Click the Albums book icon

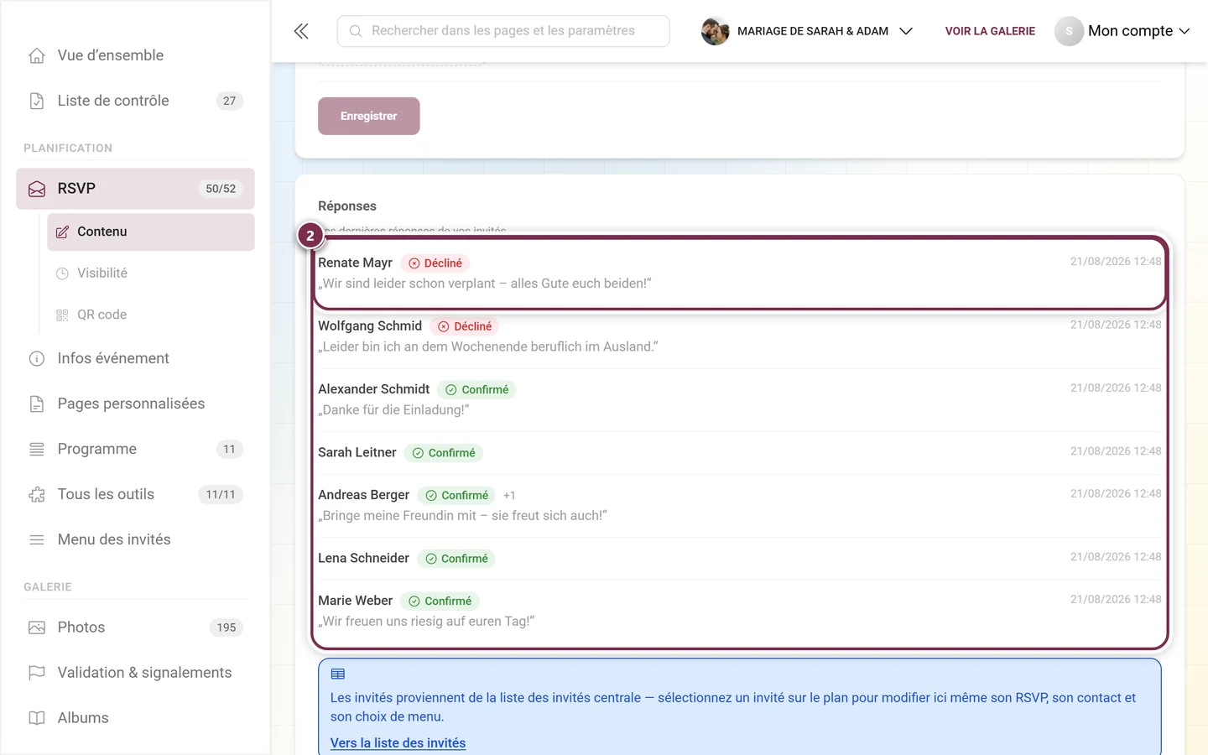tap(37, 718)
